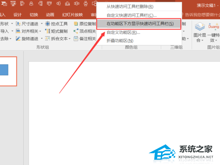Screen dimensions: 220x165
Task: Click the 矩式复制 tool
Action: click(x=56, y=31)
